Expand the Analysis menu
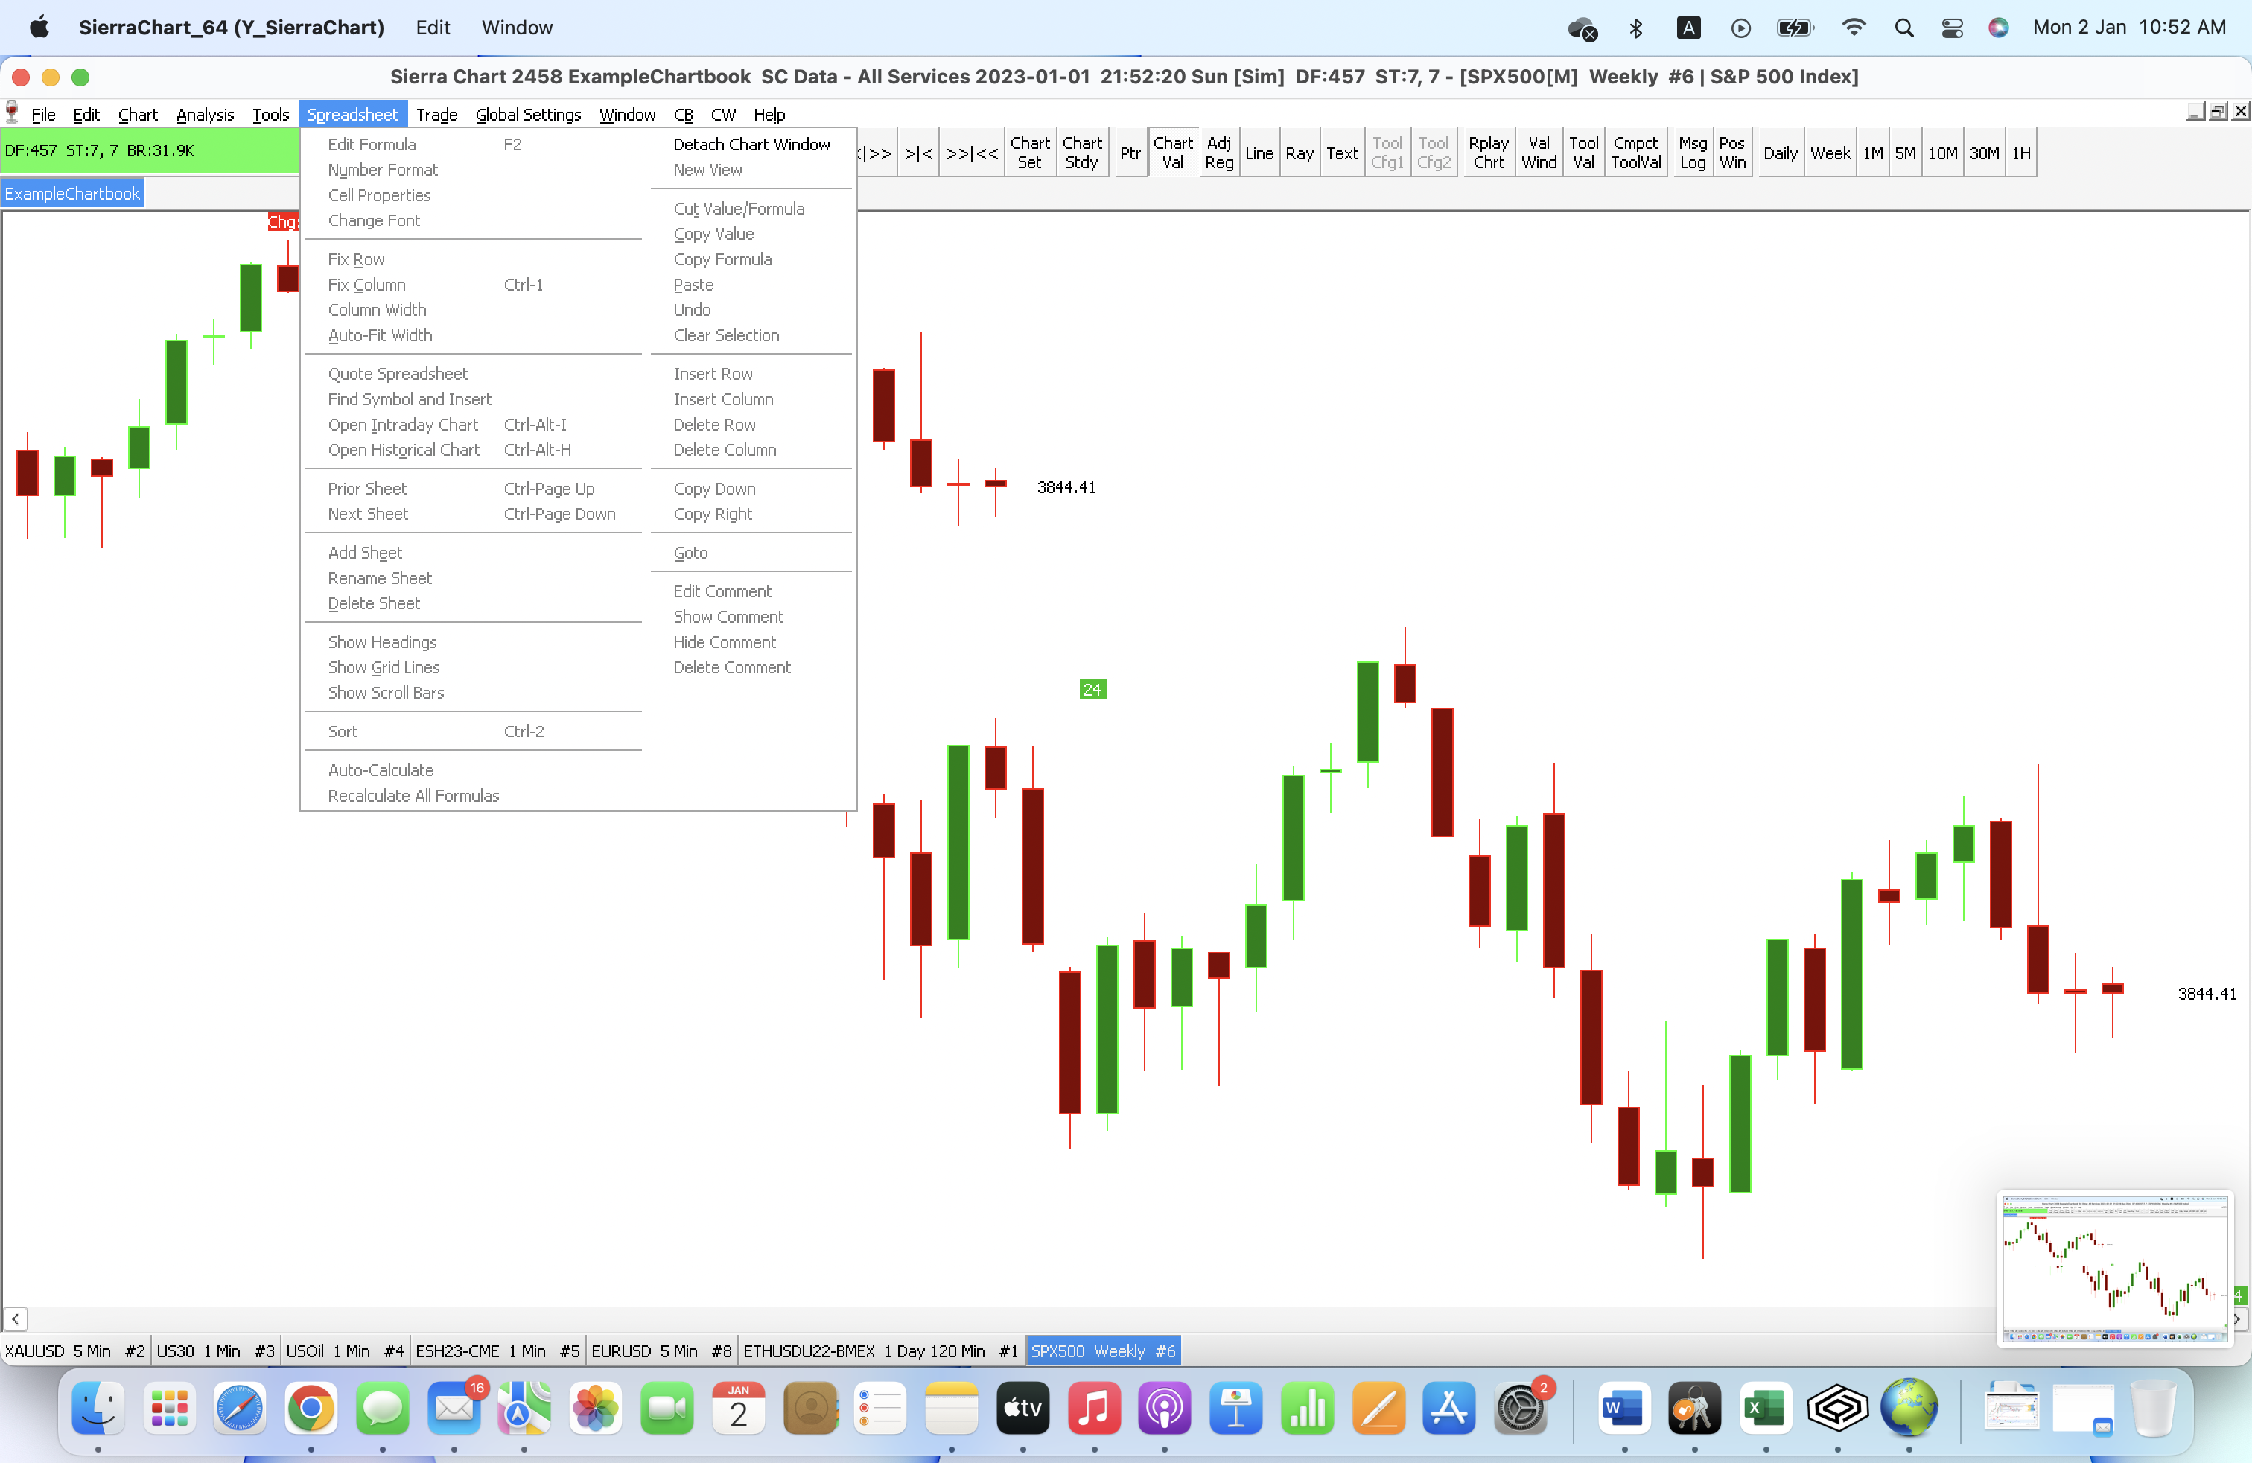 pos(204,115)
